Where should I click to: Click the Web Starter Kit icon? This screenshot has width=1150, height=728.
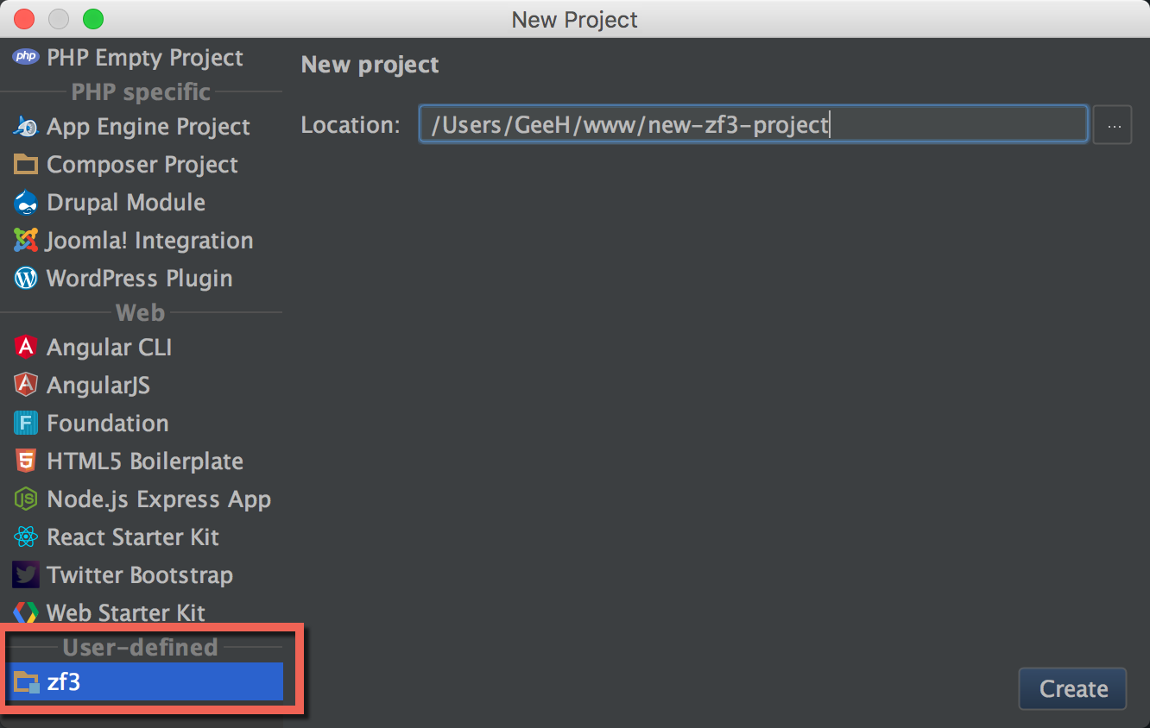pos(26,613)
